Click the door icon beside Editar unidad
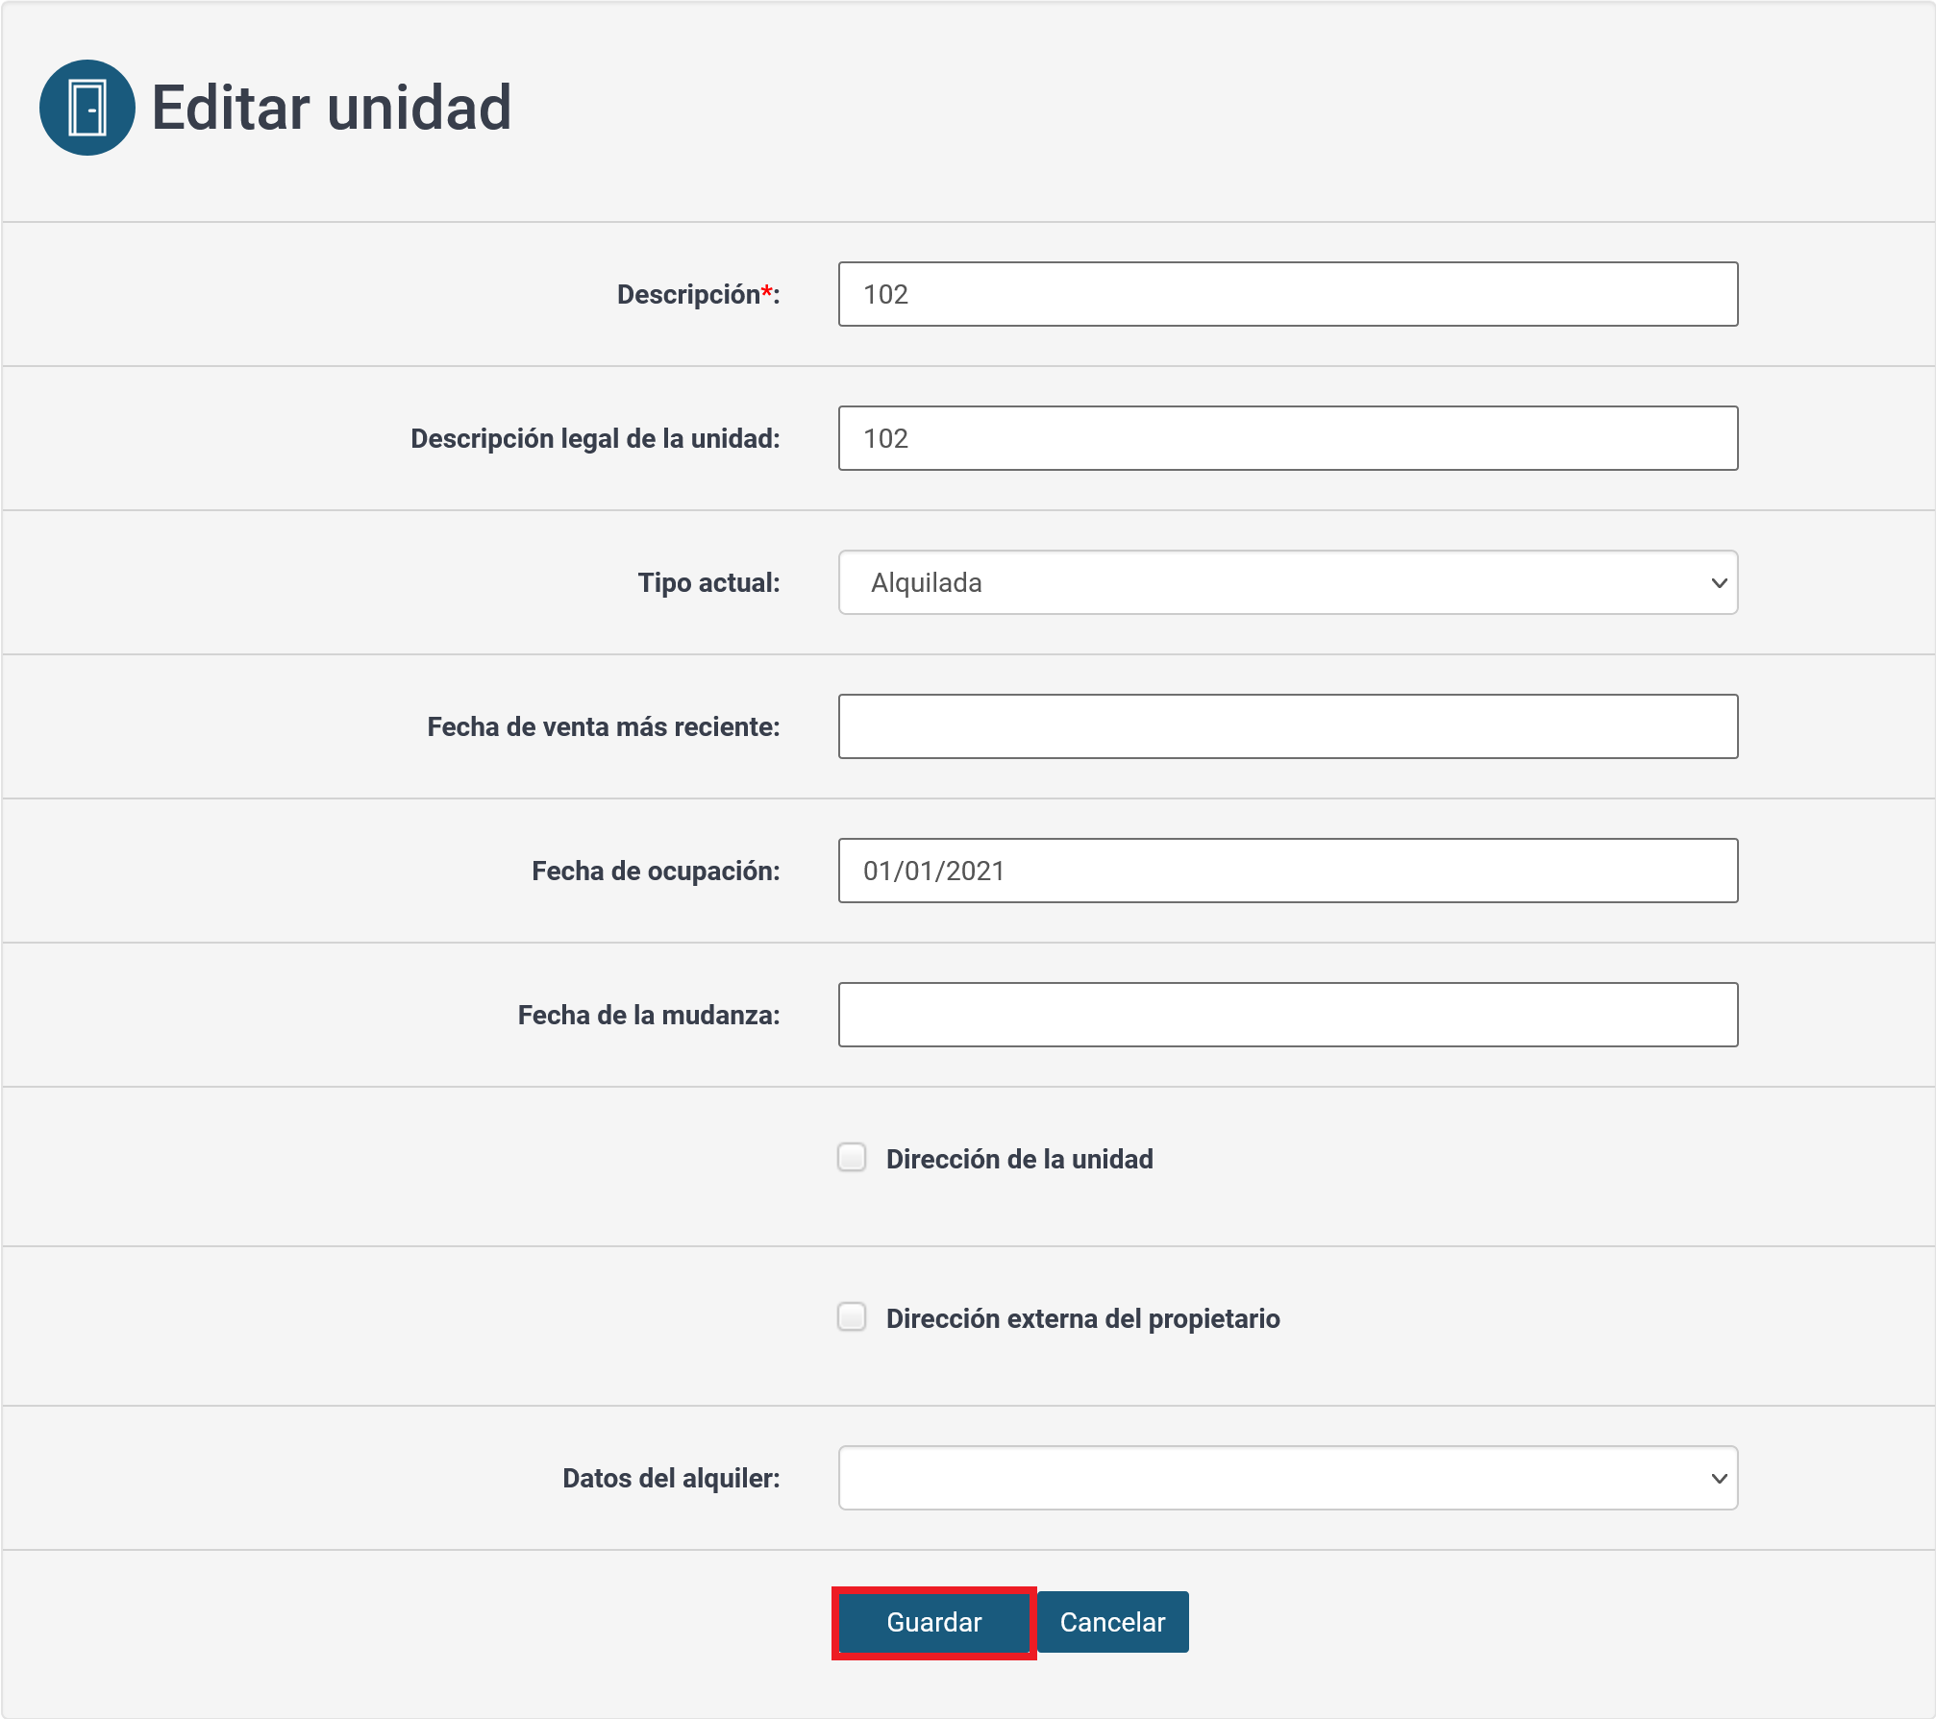Screen dimensions: 1936x1719 (x=87, y=108)
